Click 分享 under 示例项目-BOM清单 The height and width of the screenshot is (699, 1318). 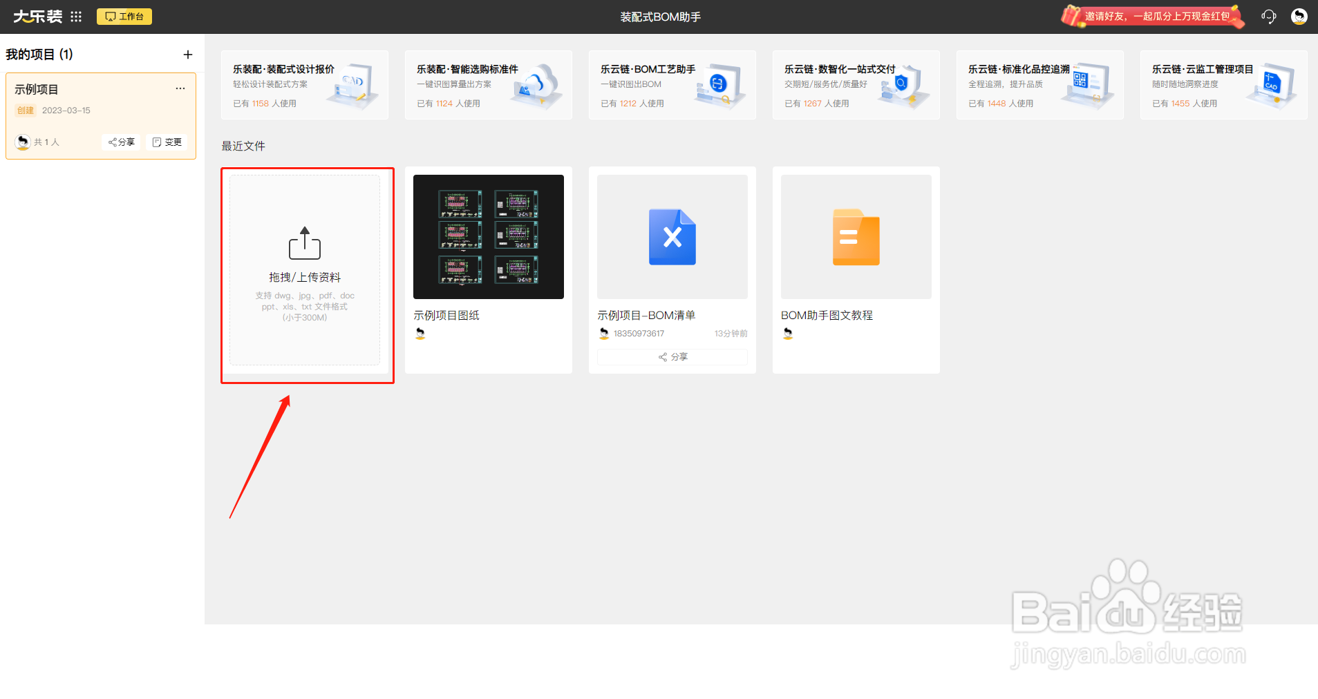tap(672, 357)
